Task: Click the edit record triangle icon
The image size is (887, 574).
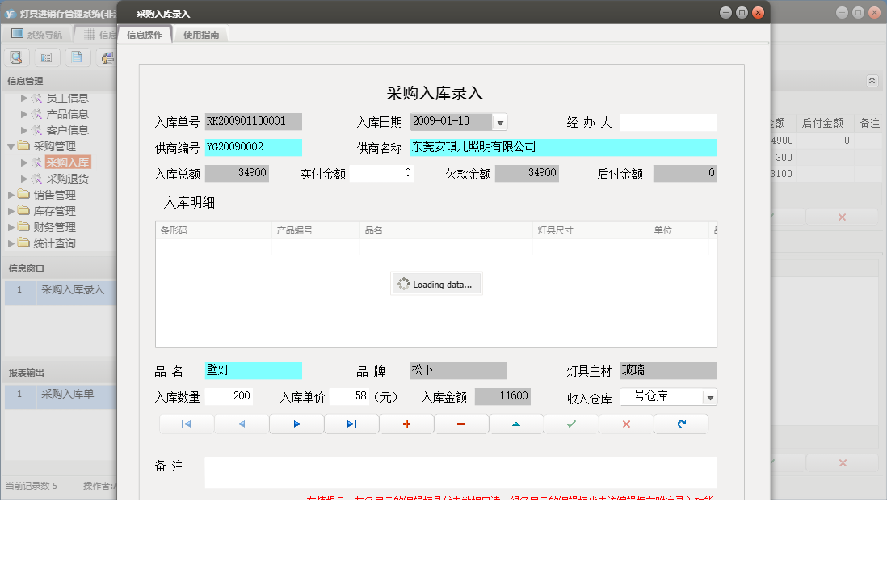Action: [516, 423]
